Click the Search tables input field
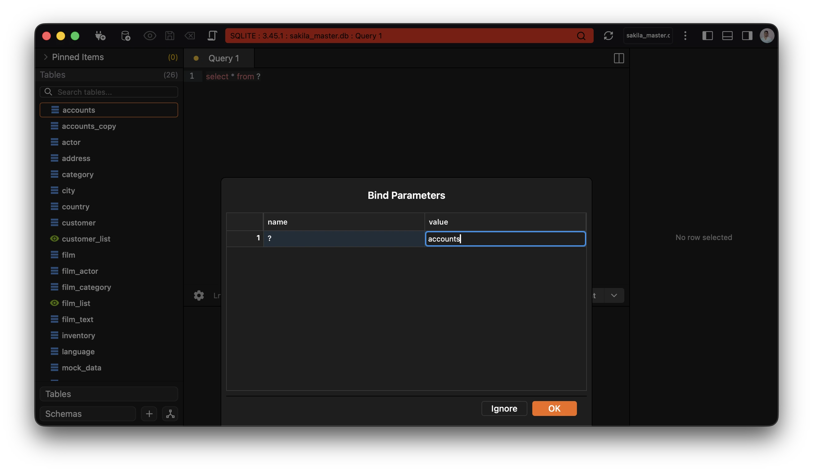Image resolution: width=813 pixels, height=472 pixels. tap(116, 92)
